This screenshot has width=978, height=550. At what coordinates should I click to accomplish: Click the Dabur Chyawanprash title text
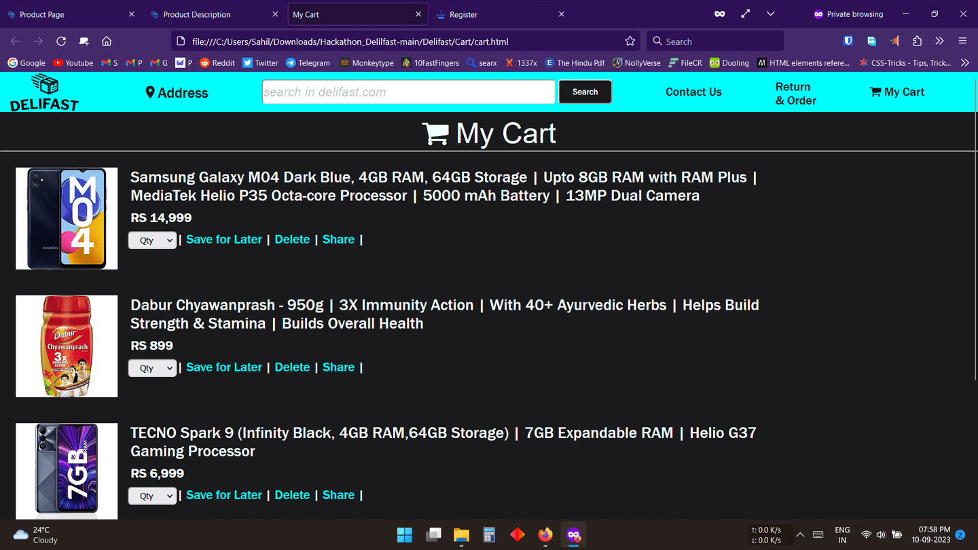(x=445, y=314)
